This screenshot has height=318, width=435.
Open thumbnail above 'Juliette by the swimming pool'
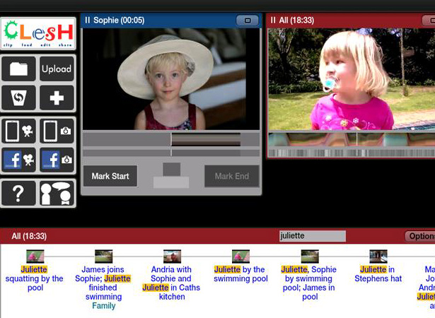[x=240, y=257]
